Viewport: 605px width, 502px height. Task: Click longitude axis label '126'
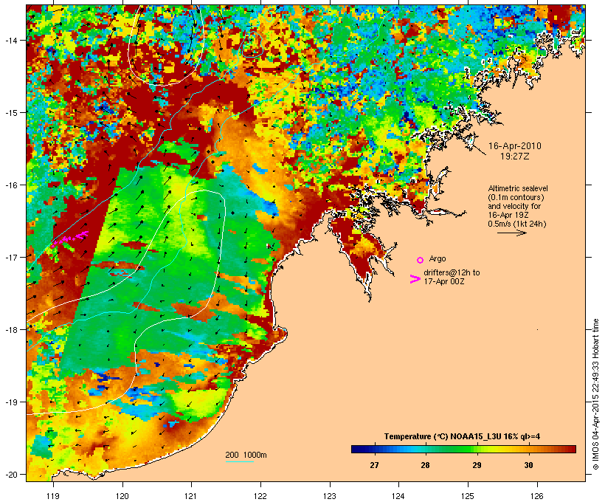coord(537,496)
